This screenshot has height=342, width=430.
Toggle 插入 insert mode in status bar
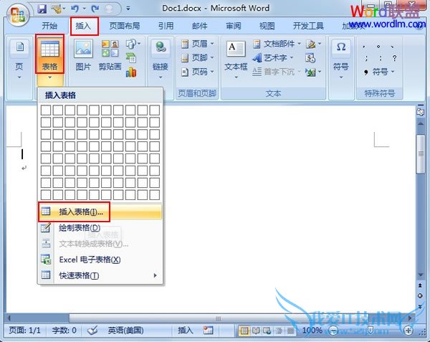tap(186, 331)
